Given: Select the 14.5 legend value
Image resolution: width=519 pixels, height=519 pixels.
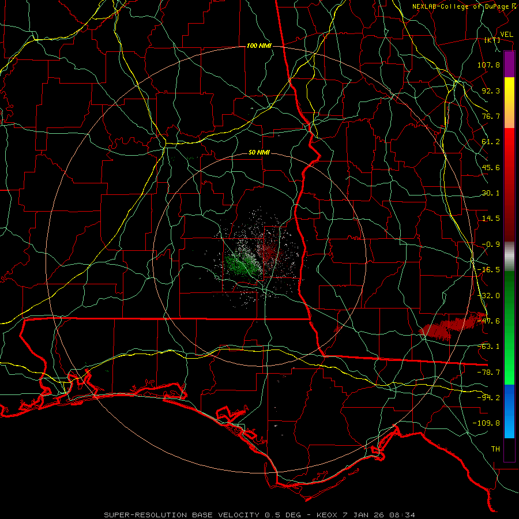Looking at the screenshot, I should (x=491, y=219).
